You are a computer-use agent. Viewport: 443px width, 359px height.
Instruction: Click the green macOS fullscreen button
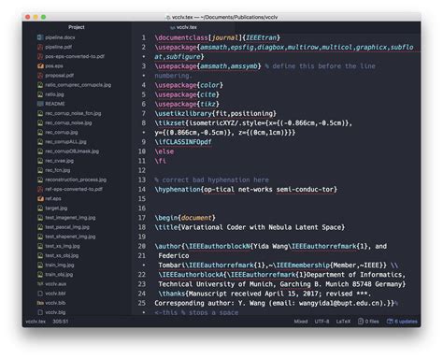(x=44, y=17)
